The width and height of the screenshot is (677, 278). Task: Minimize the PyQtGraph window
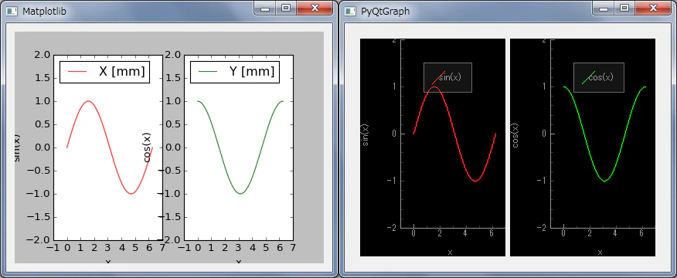(604, 8)
